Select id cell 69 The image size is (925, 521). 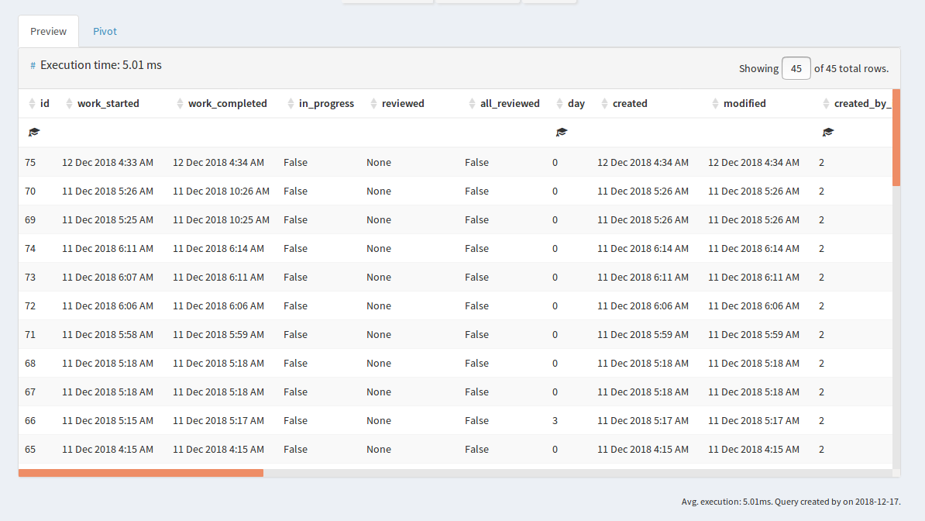coord(30,219)
